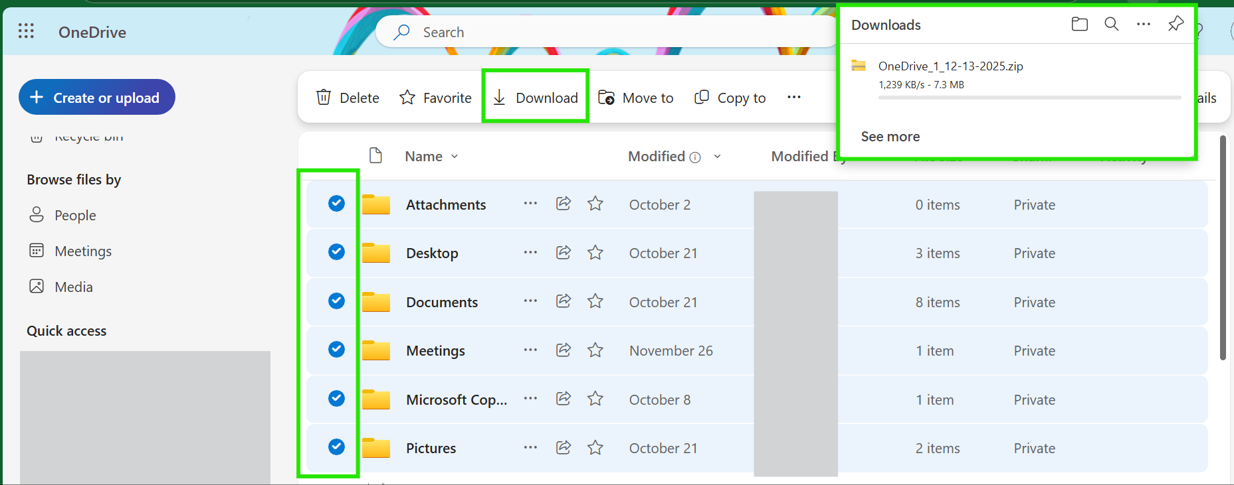Download the selected folders
Screen dimensions: 1234x485
[x=536, y=98]
